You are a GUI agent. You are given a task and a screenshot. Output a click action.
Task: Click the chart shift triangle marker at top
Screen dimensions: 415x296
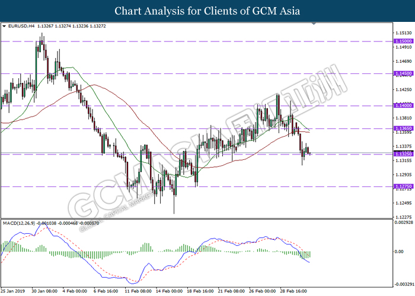(x=314, y=24)
